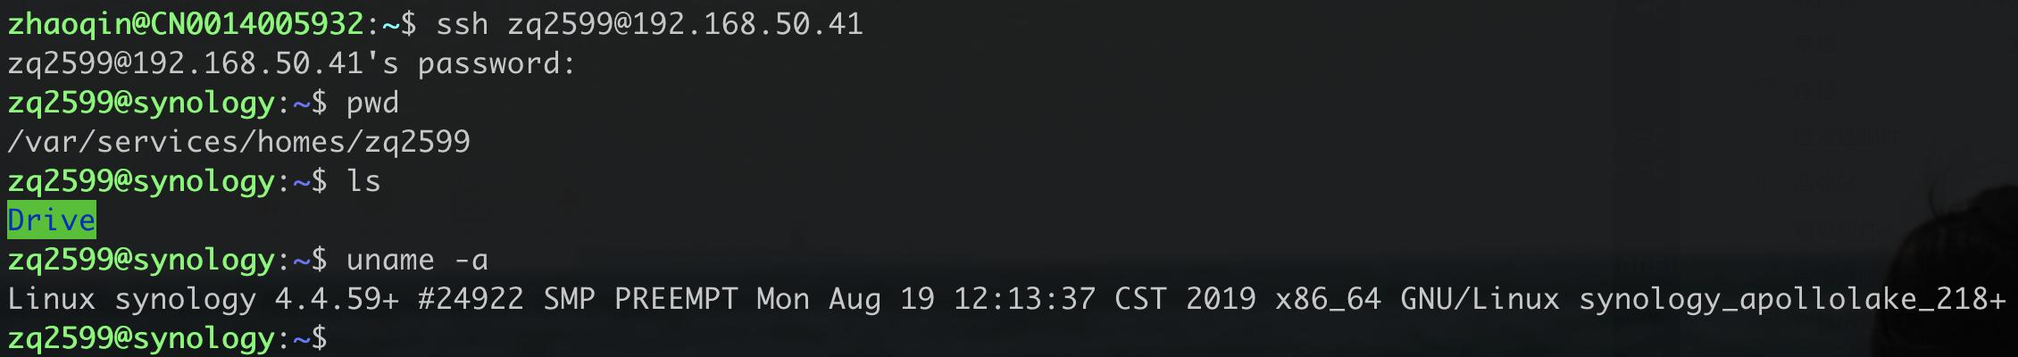Viewport: 2018px width, 357px height.
Task: Click the password prompt line
Action: point(291,63)
